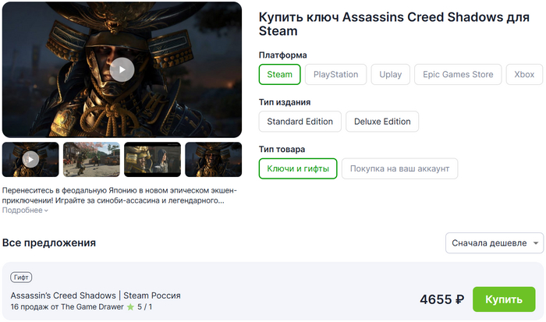This screenshot has width=546, height=322.
Task: Open the fourth samurai screenshot thumbnail
Action: pos(213,159)
